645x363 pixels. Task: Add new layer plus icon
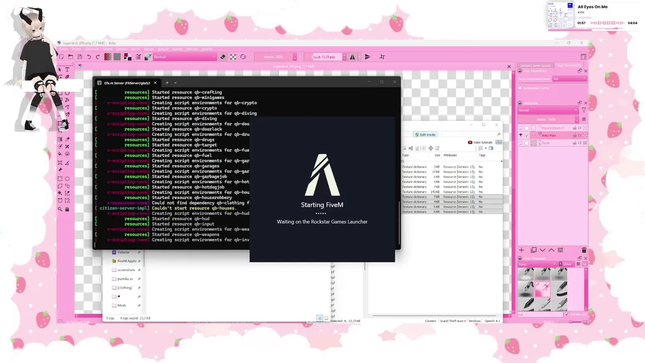(x=522, y=250)
